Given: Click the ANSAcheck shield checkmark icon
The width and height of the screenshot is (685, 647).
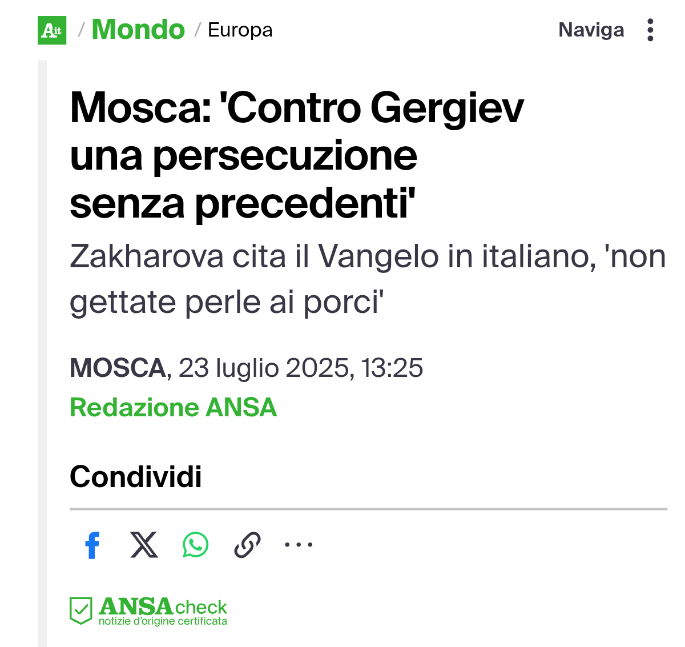Looking at the screenshot, I should tap(80, 610).
